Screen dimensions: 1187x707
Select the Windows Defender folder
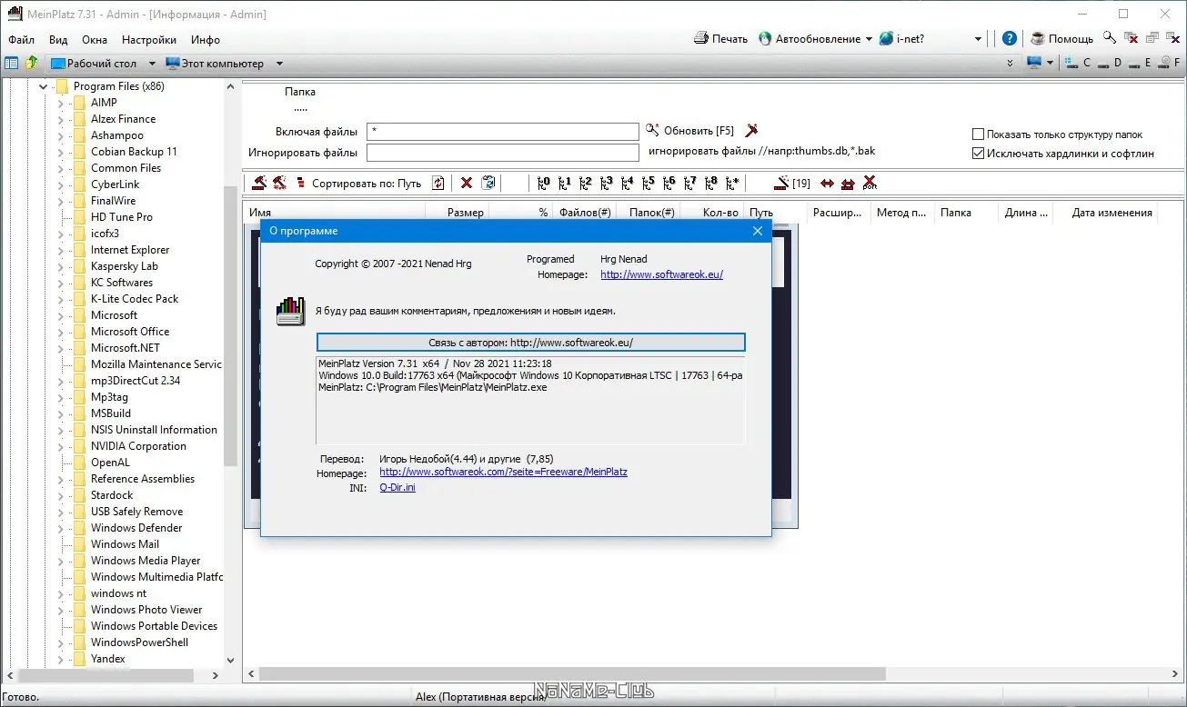tap(136, 528)
